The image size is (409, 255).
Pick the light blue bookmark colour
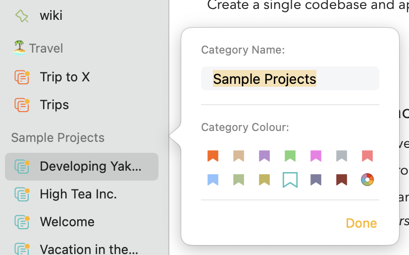213,180
